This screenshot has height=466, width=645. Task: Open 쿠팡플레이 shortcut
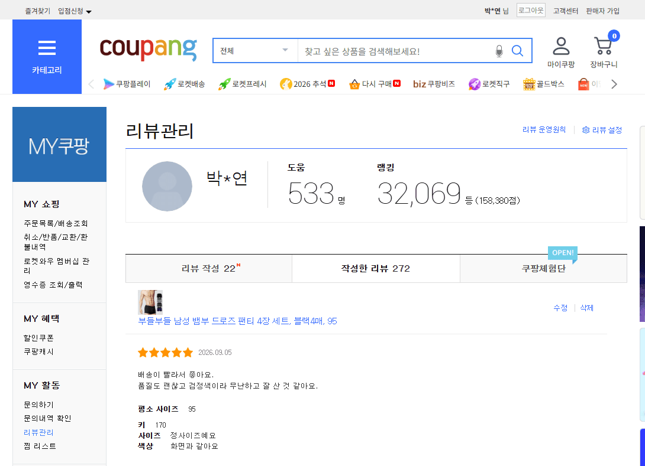pyautogui.click(x=127, y=84)
